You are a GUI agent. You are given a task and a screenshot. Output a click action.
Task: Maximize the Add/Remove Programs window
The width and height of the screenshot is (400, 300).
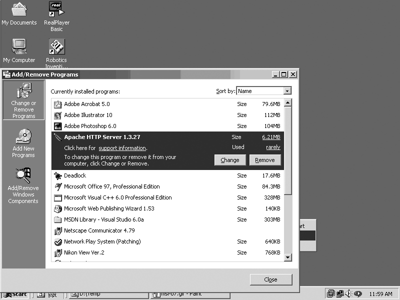tap(283, 74)
